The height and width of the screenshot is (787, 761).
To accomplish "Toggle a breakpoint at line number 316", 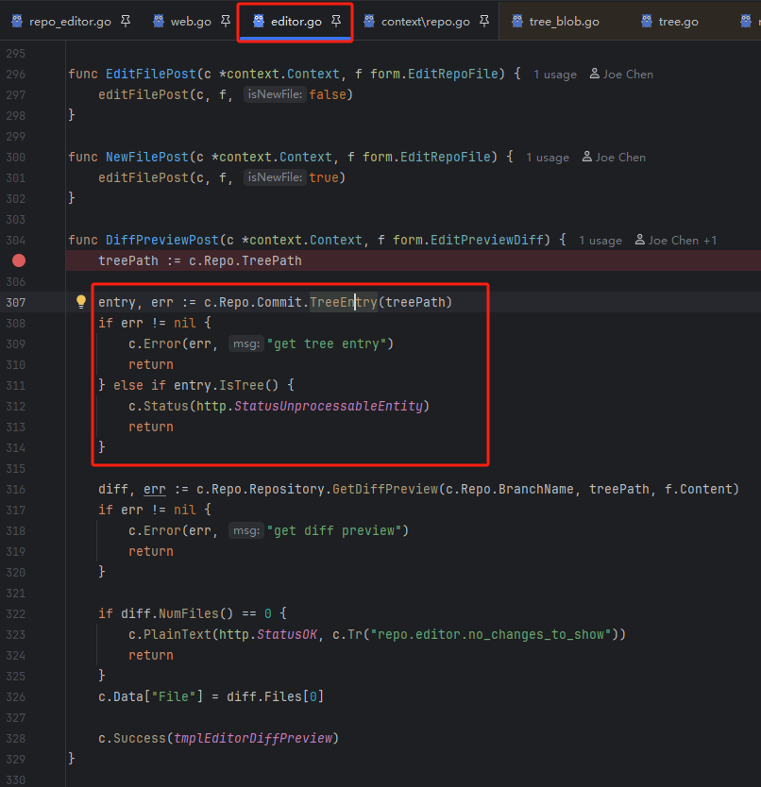I will tap(16, 489).
